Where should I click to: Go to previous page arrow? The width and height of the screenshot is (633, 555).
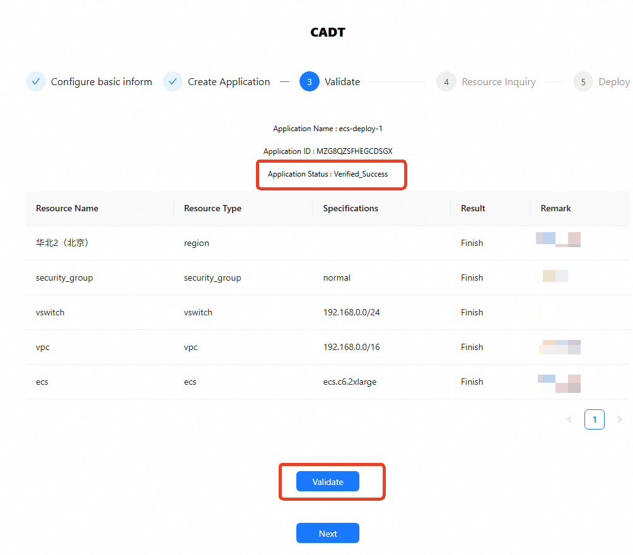[x=569, y=419]
